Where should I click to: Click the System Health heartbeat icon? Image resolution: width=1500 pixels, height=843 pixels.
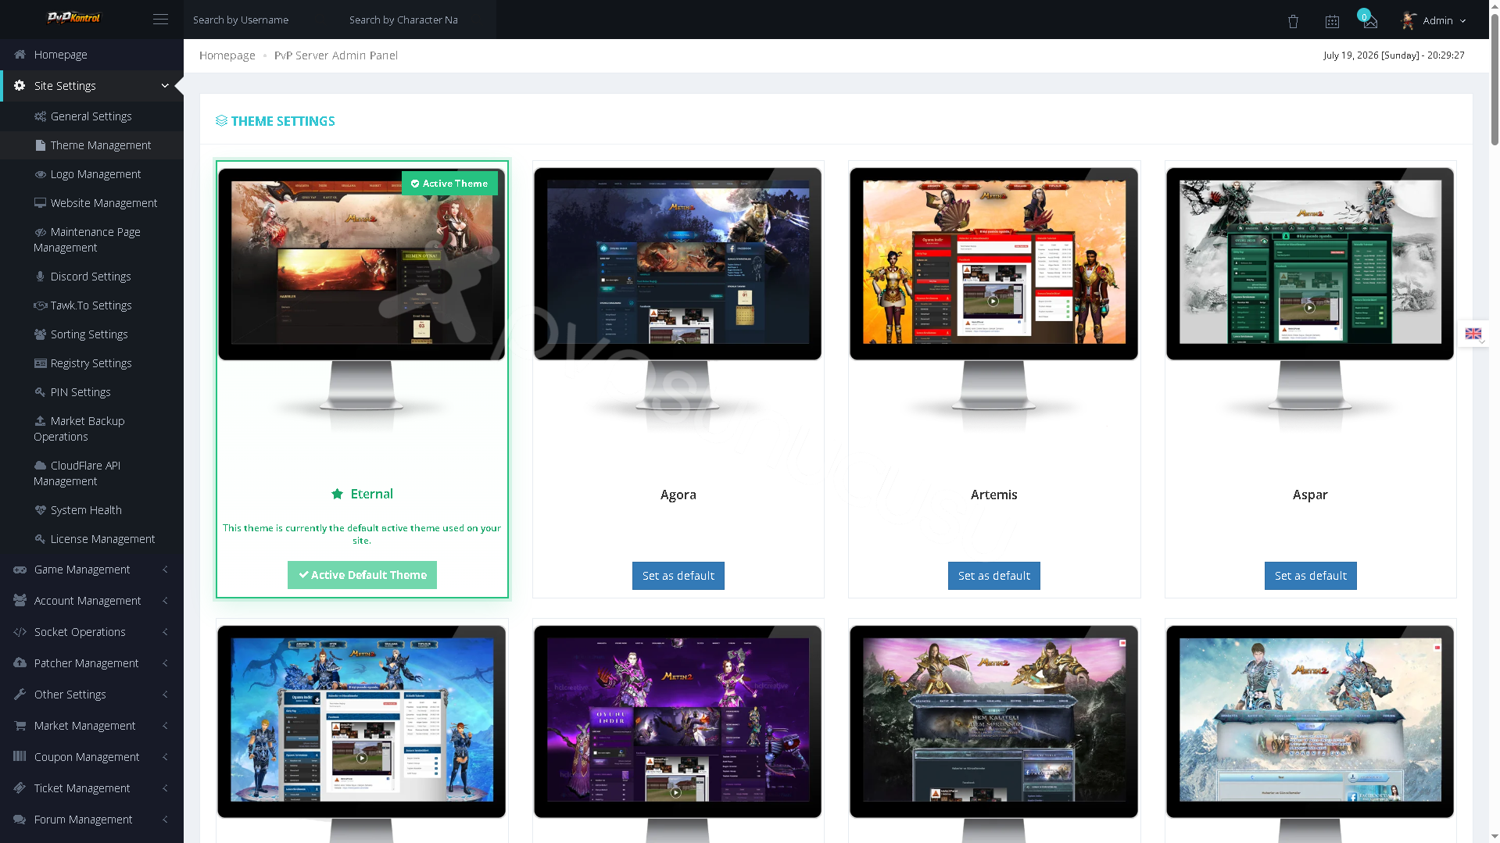(x=40, y=510)
